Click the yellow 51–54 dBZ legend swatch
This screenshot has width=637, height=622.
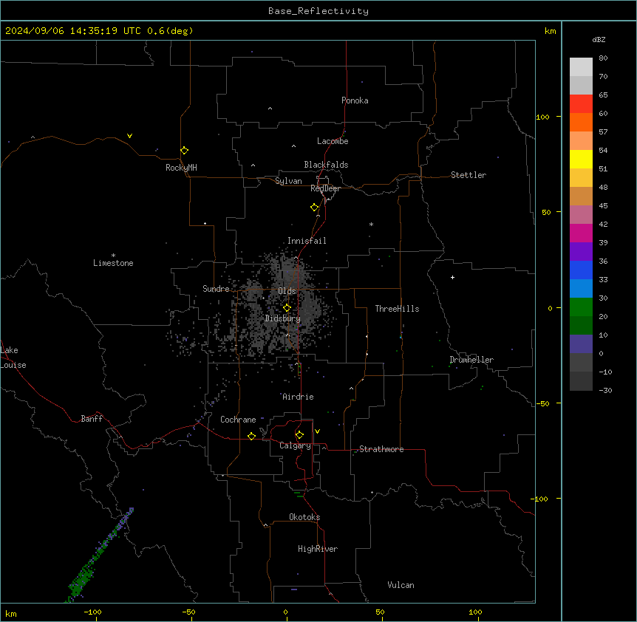(x=581, y=159)
